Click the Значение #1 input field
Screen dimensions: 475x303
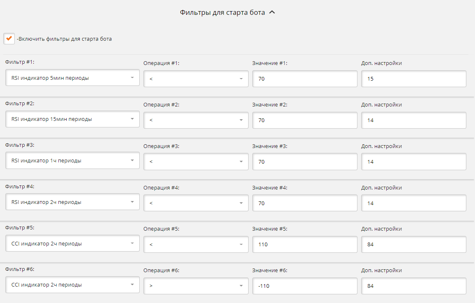pyautogui.click(x=304, y=79)
